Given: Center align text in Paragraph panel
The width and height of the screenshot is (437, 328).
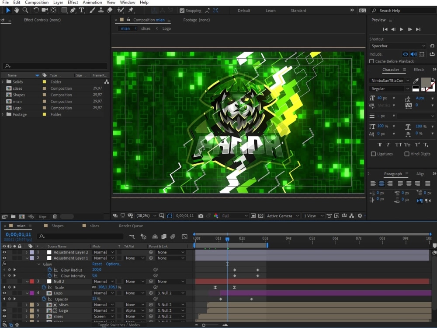Looking at the screenshot, I should pyautogui.click(x=382, y=183).
